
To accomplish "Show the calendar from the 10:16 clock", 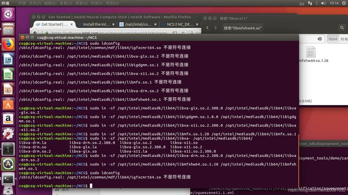I will [334, 3].
